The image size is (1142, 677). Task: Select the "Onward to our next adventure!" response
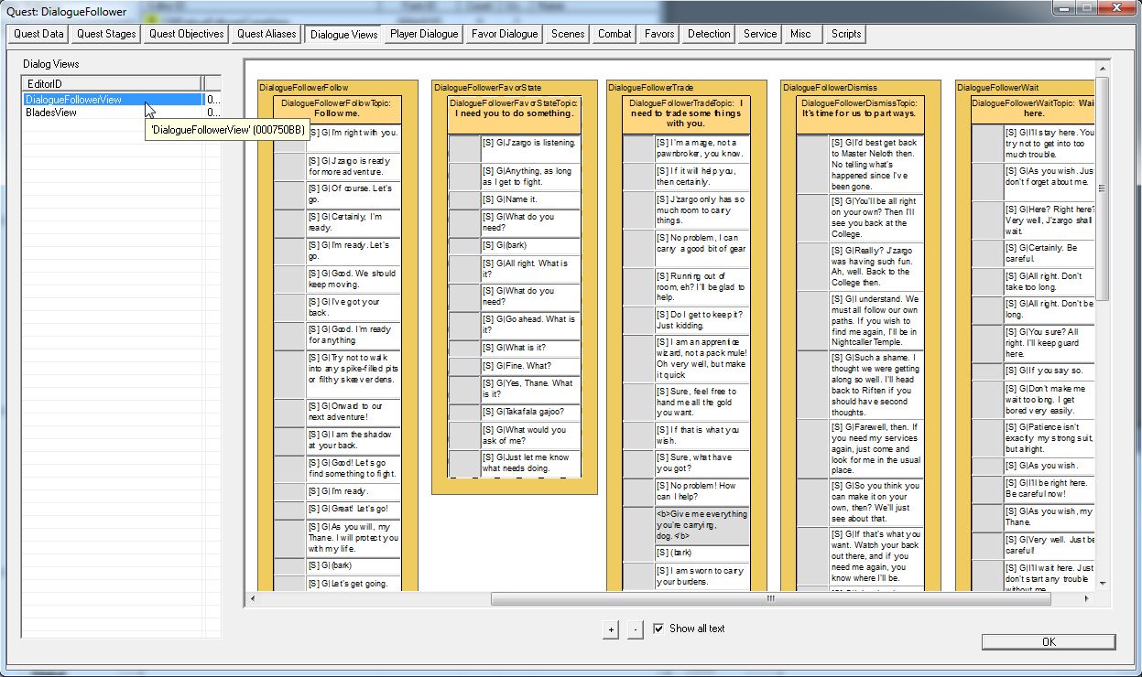tap(353, 411)
